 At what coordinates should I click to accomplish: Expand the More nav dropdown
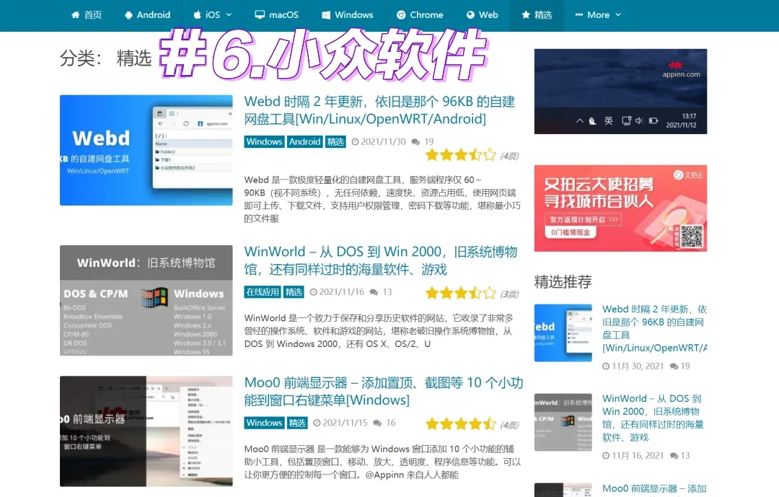pos(598,15)
